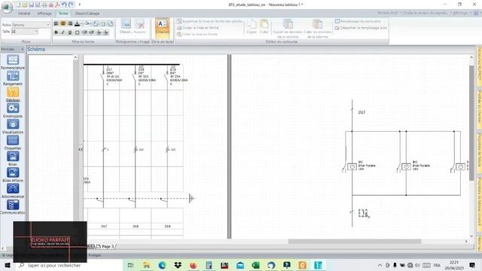Select the Page 3 sheet tab
Screen dimensions: 482x271
click(x=105, y=246)
